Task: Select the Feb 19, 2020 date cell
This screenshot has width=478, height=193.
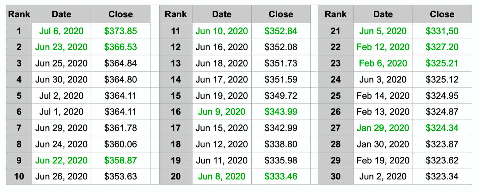Action: click(x=383, y=160)
